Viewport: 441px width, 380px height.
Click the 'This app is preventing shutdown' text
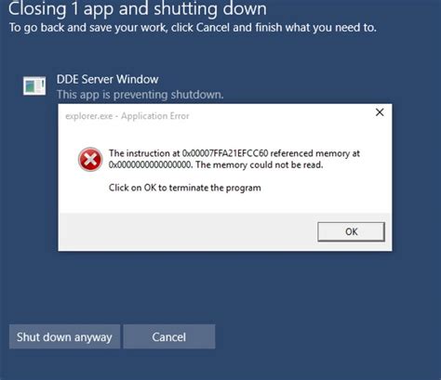click(x=140, y=95)
